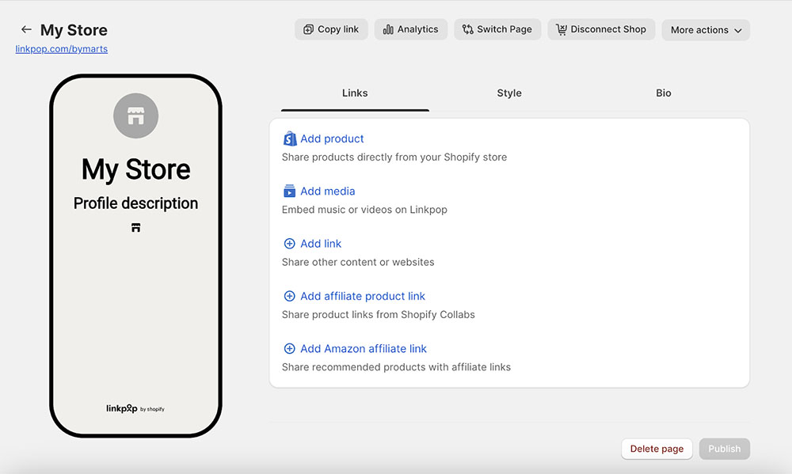The image size is (792, 474).
Task: Click the Add product link
Action: pyautogui.click(x=332, y=138)
